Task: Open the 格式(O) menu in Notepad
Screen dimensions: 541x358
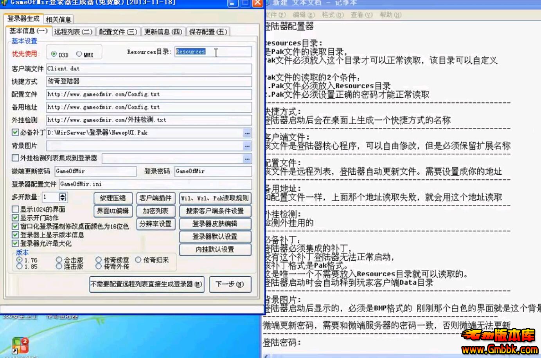Action: click(332, 15)
